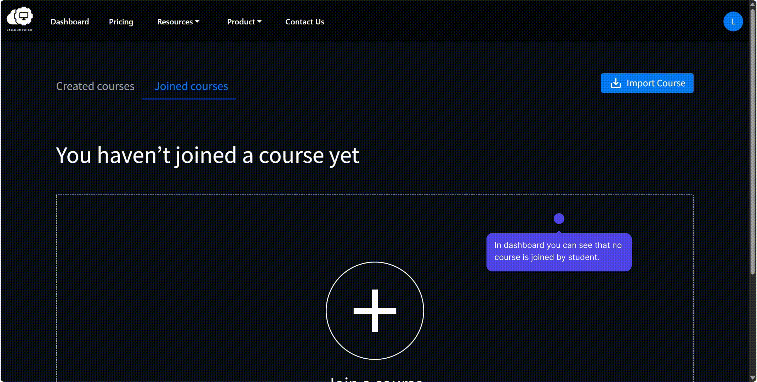Click the Lab.Computer logo
Image resolution: width=757 pixels, height=382 pixels.
point(20,19)
